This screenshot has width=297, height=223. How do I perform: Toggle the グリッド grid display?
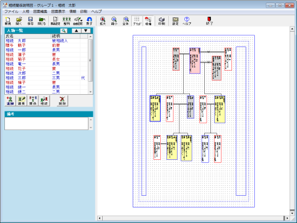pos(137,21)
